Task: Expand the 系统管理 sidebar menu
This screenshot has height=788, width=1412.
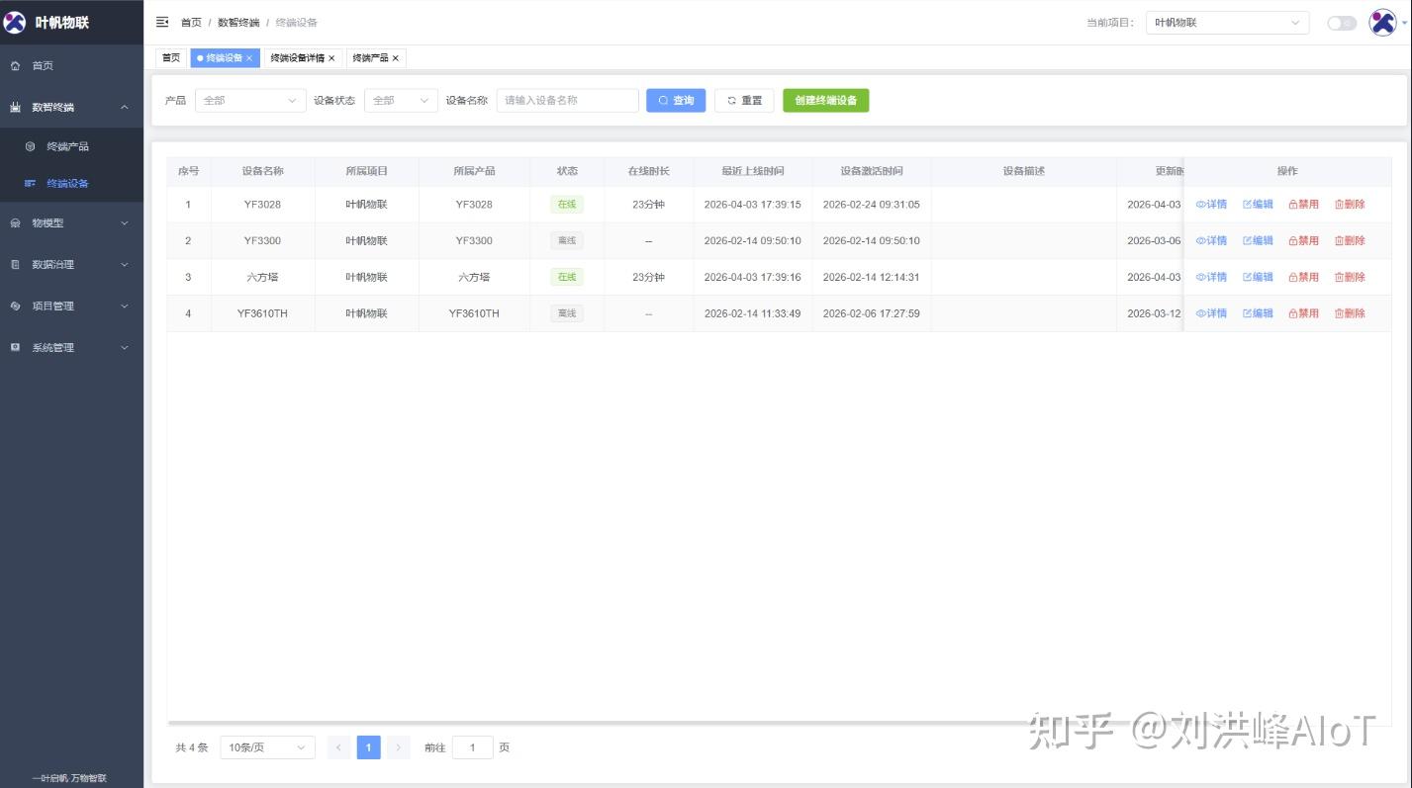Action: coord(71,348)
